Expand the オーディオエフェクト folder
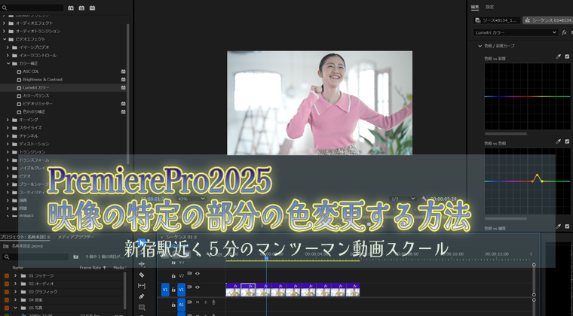Screen dimensions: 573x316 point(4,23)
